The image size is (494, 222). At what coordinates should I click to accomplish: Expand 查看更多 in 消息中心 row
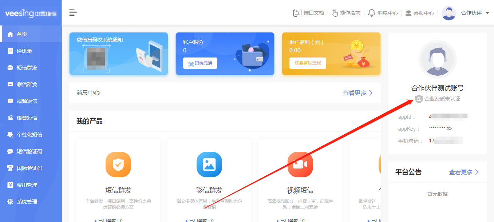(x=357, y=93)
